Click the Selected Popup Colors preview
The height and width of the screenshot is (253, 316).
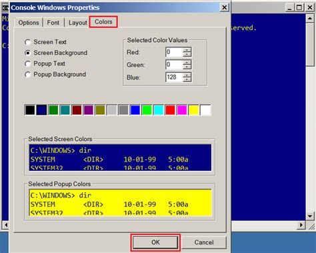pyautogui.click(x=120, y=202)
